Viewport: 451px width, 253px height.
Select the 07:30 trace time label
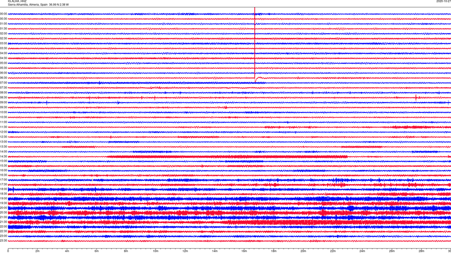click(x=3, y=88)
